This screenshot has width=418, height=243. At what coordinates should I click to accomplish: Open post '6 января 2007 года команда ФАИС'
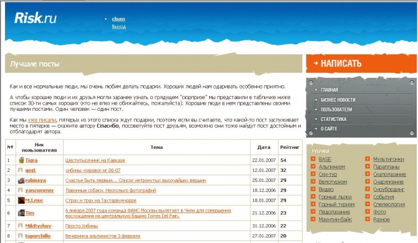pyautogui.click(x=148, y=213)
